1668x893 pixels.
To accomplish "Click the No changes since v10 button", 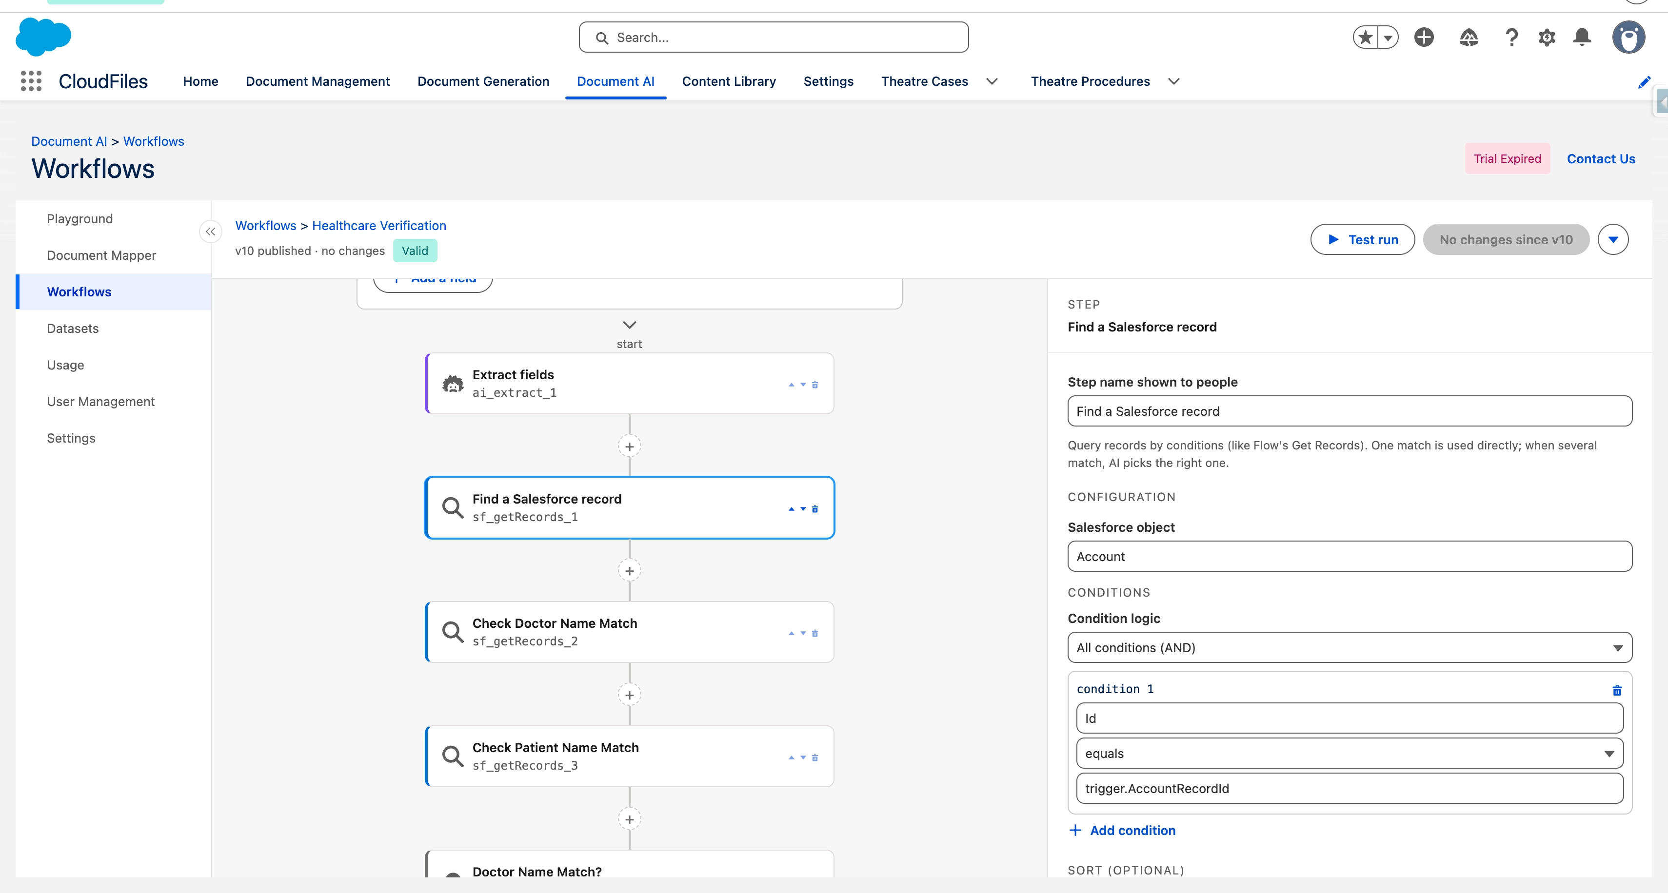I will coord(1506,239).
